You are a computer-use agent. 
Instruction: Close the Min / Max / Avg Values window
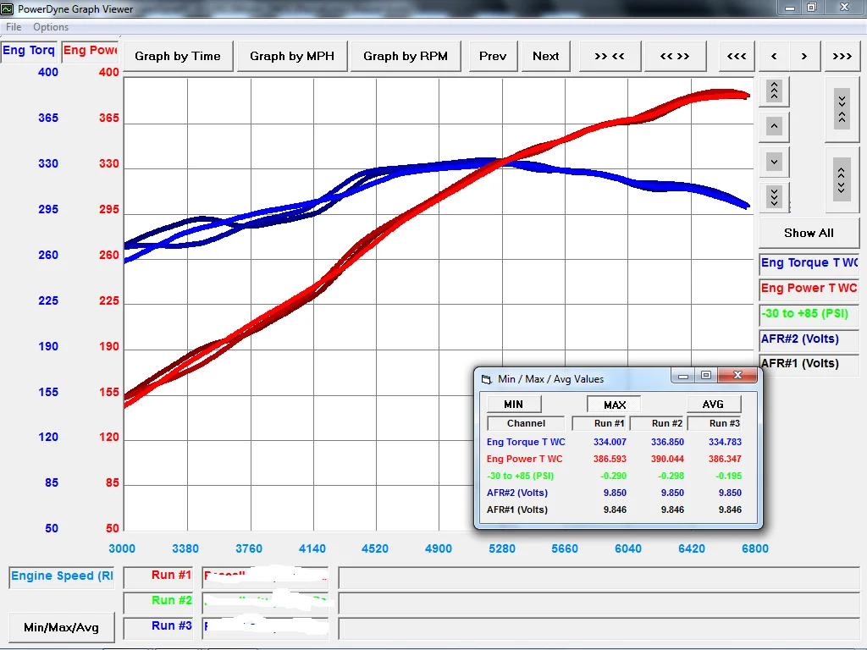pyautogui.click(x=737, y=375)
